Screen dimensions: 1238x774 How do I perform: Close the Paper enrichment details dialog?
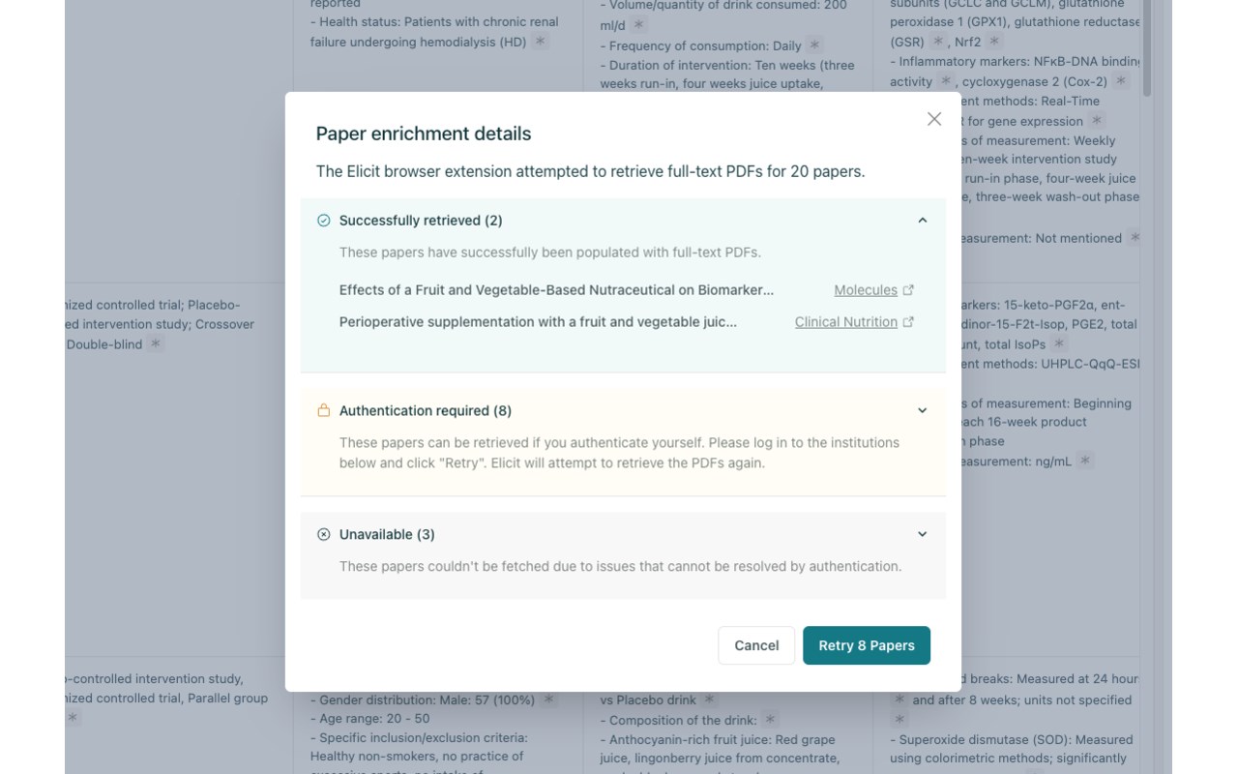tap(933, 119)
